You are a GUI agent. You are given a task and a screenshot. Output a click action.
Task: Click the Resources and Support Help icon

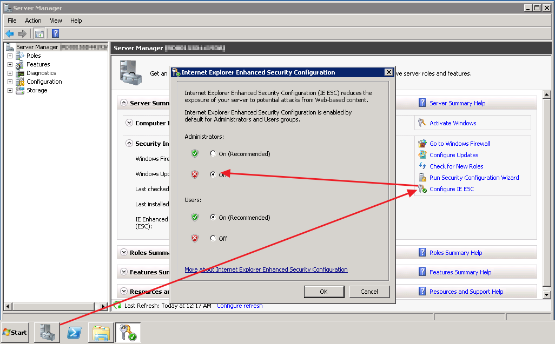[x=422, y=291]
